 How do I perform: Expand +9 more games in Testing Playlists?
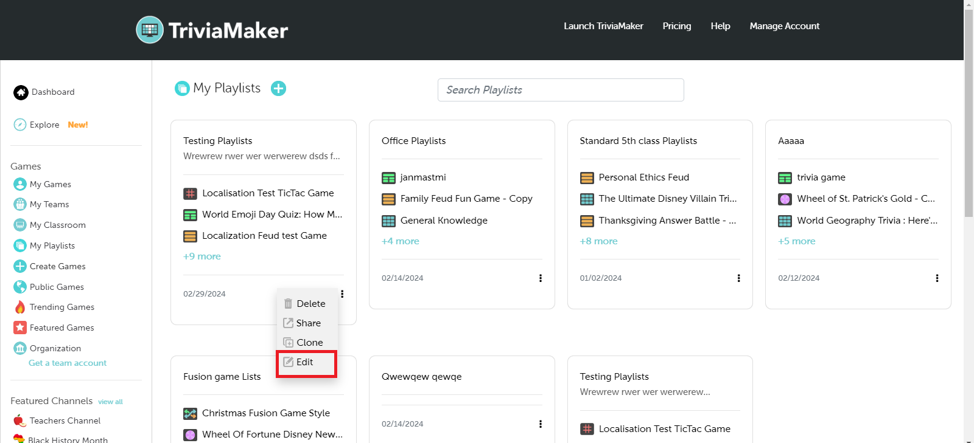point(202,256)
